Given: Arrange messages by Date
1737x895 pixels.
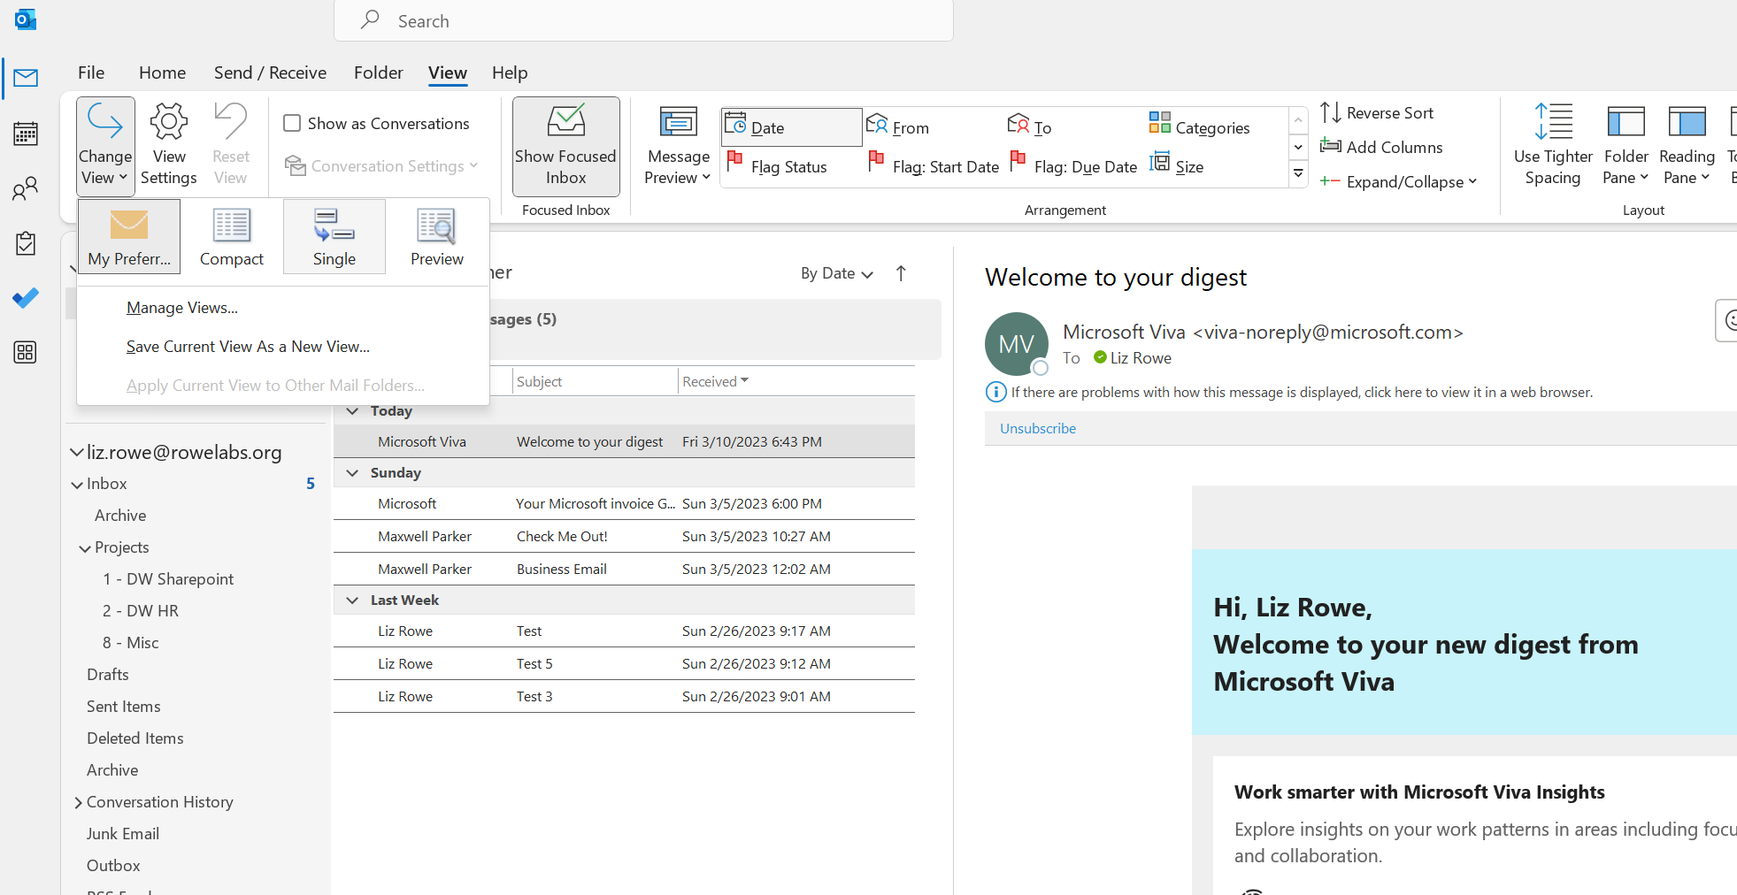Looking at the screenshot, I should [791, 127].
